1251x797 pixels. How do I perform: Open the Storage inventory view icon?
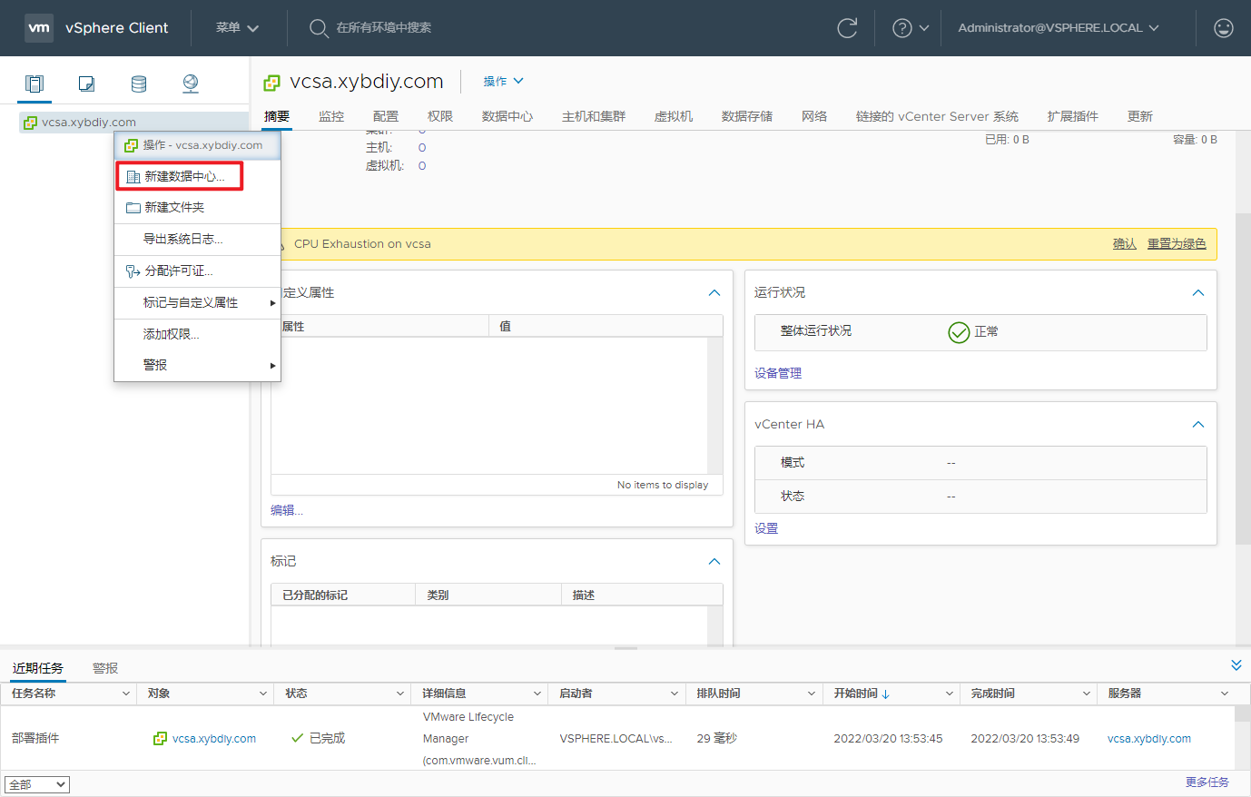click(138, 83)
